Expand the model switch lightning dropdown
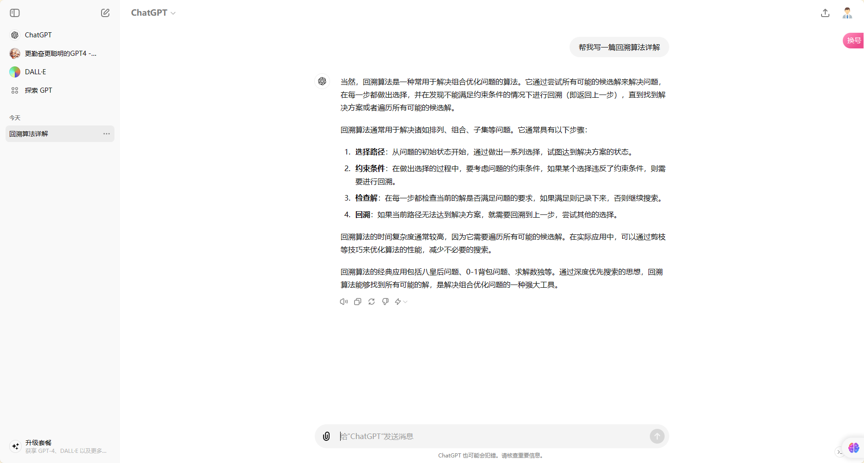This screenshot has width=864, height=463. pos(401,302)
